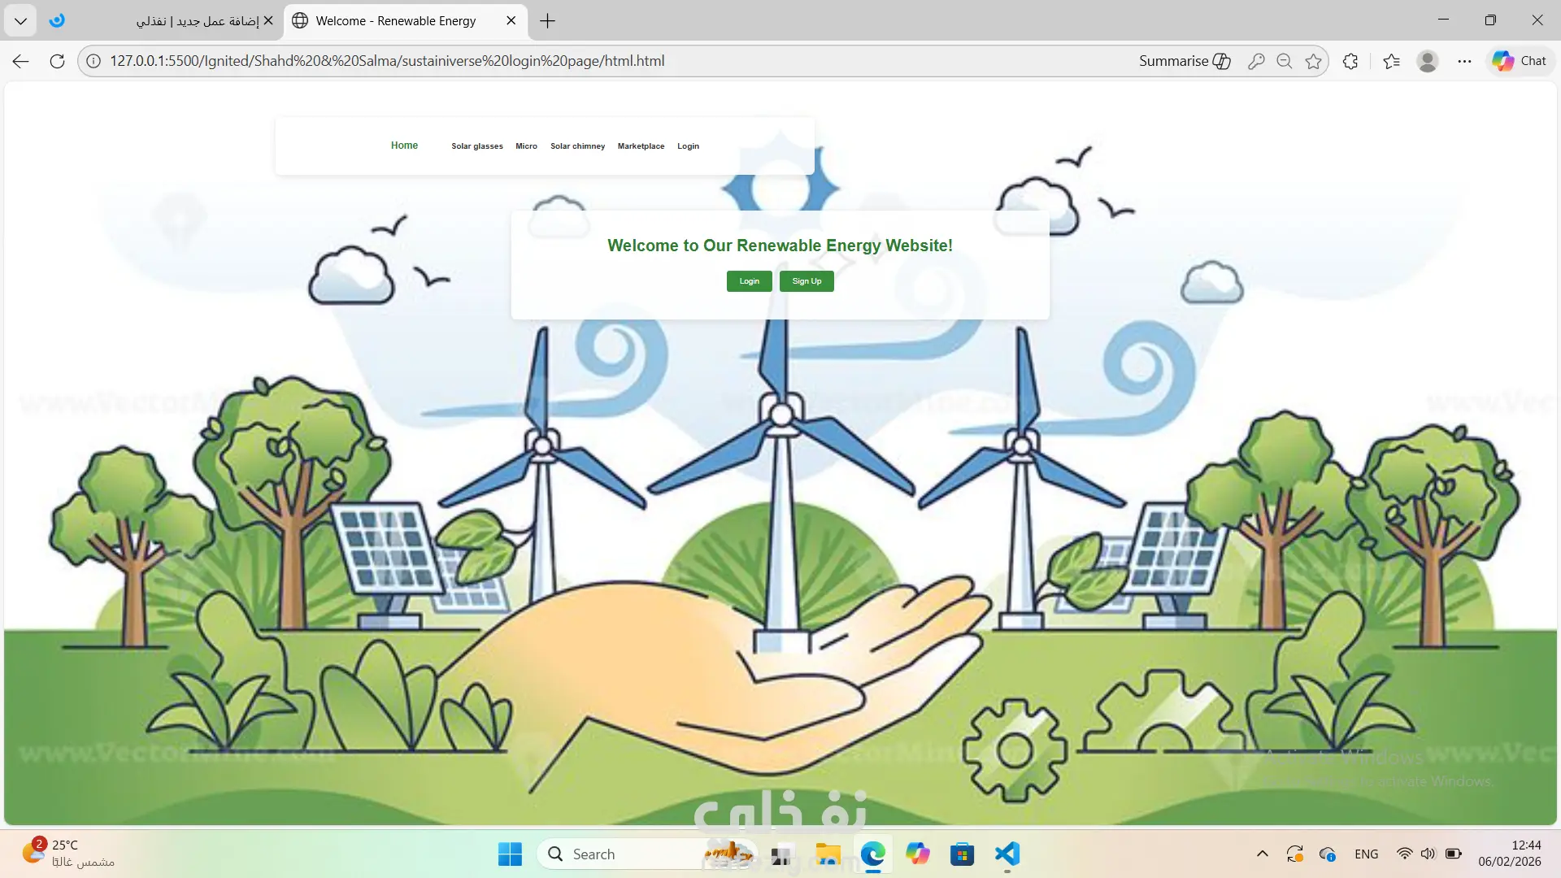Expand the hidden system tray icons chevron

tap(1262, 854)
